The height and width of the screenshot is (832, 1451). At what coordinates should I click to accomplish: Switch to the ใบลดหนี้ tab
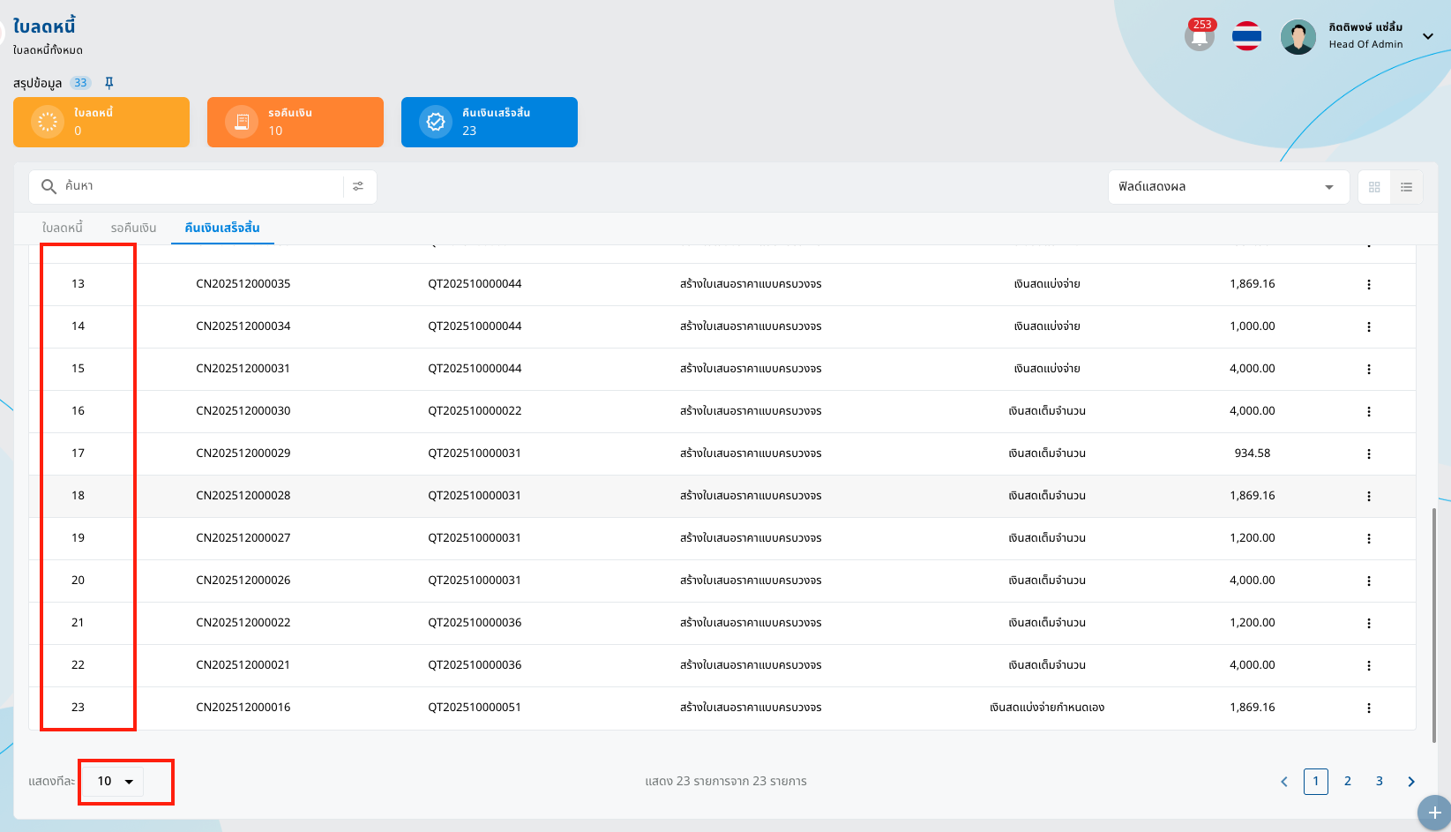[x=62, y=228]
